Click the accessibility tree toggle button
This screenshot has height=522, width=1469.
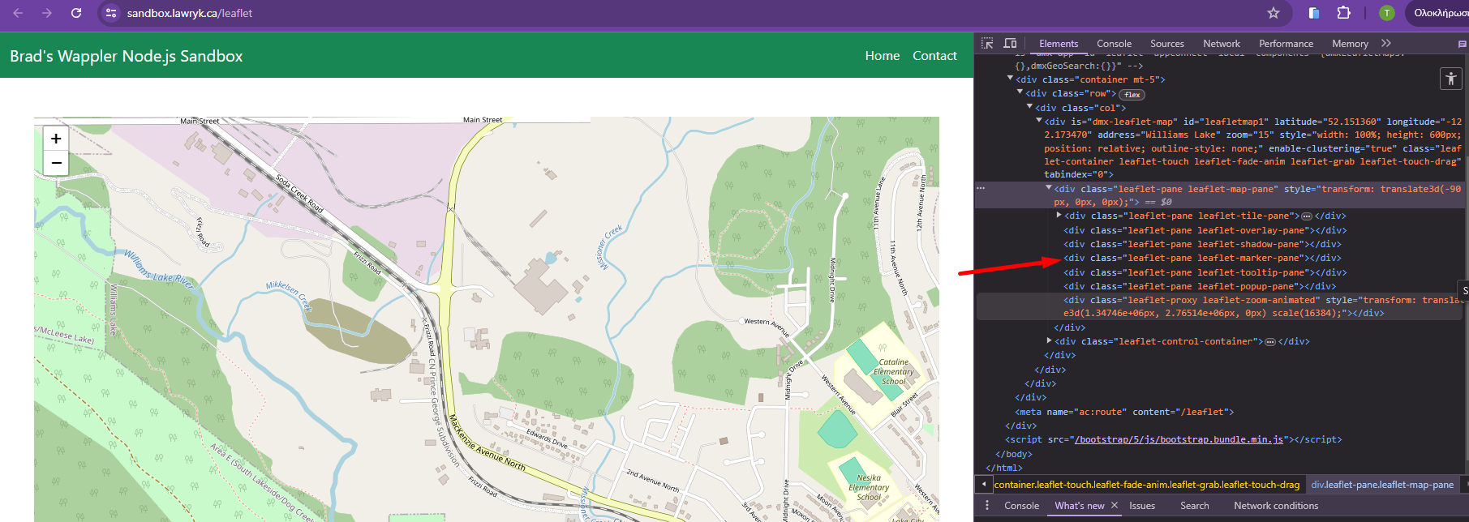[1450, 79]
